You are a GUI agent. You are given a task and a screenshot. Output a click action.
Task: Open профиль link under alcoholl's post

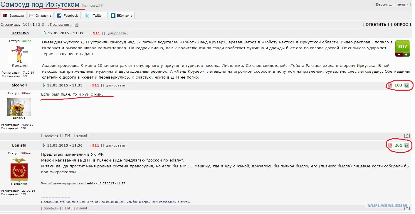tap(51, 135)
